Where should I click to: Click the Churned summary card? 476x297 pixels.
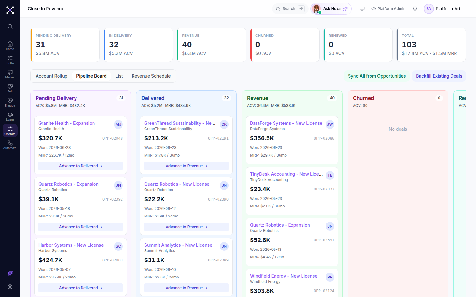coord(285,45)
